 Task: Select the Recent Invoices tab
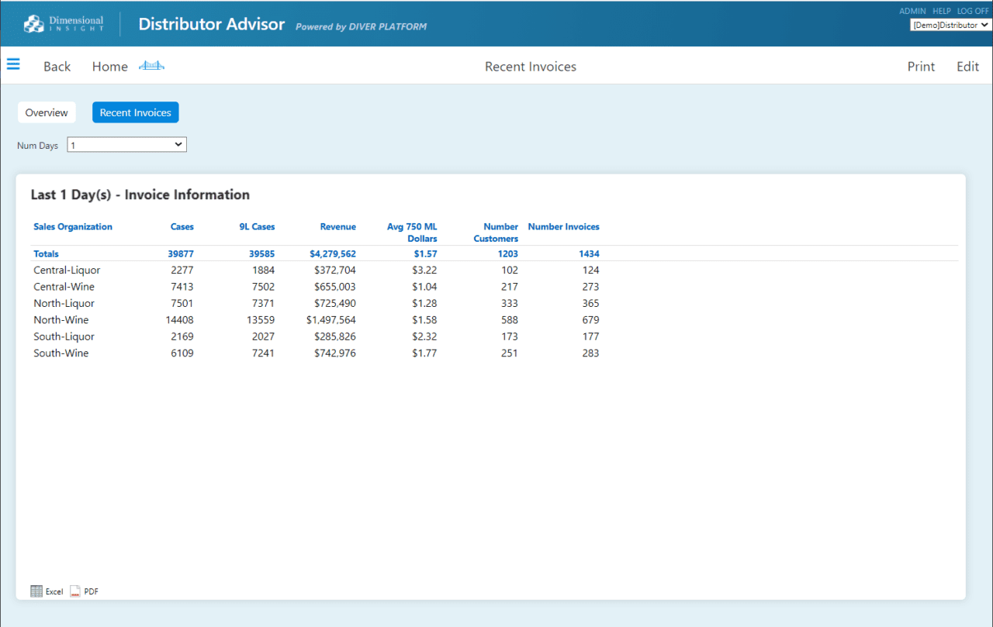point(135,112)
